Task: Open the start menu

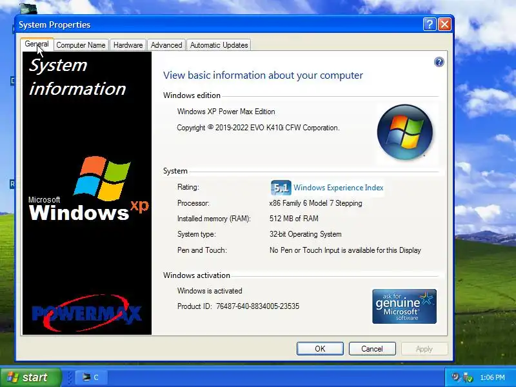Action: point(31,377)
